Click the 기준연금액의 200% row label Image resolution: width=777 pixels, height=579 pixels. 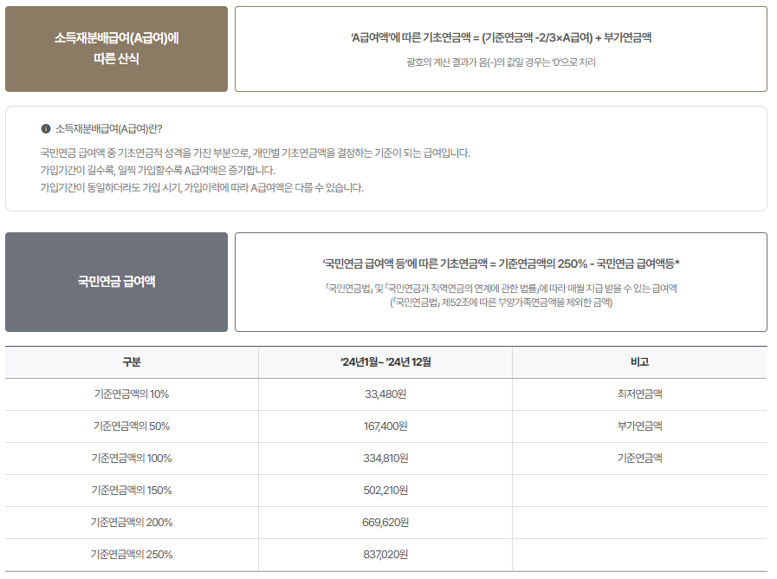click(x=132, y=523)
